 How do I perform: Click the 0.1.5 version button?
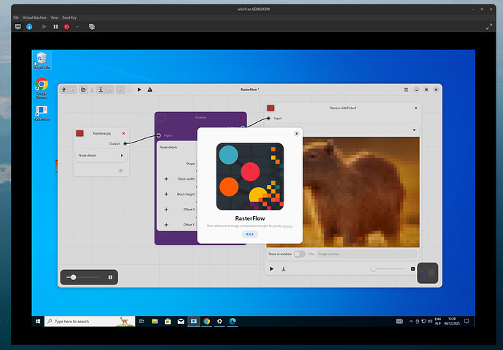pos(249,234)
